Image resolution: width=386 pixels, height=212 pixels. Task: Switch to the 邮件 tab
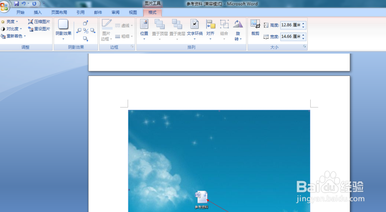click(98, 12)
